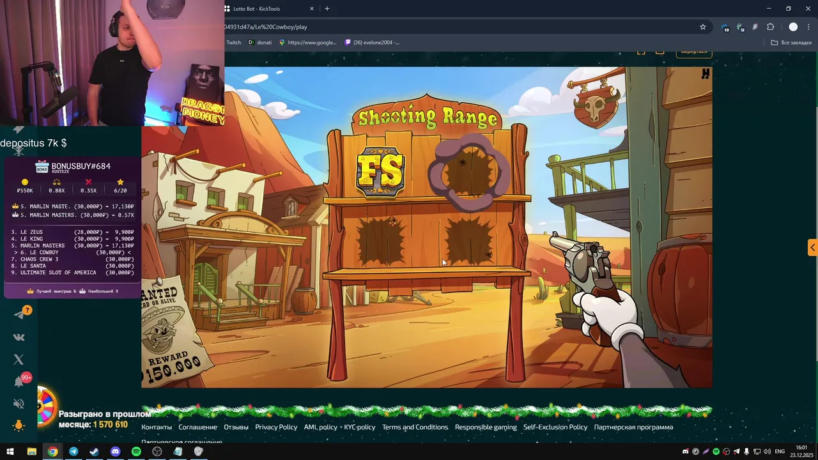818x460 pixels.
Task: Open the VK icon in site sidebar
Action: 19,337
